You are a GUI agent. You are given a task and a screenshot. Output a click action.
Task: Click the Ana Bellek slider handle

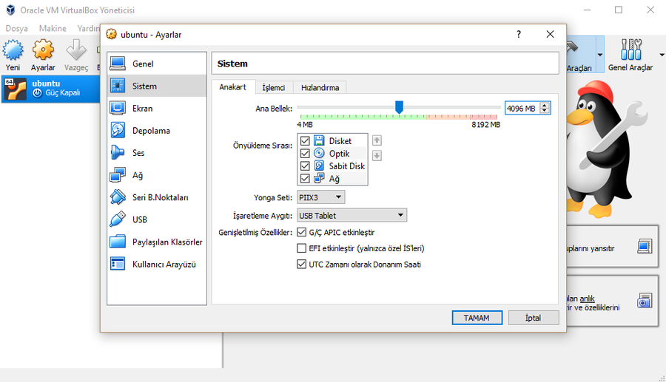pyautogui.click(x=399, y=108)
